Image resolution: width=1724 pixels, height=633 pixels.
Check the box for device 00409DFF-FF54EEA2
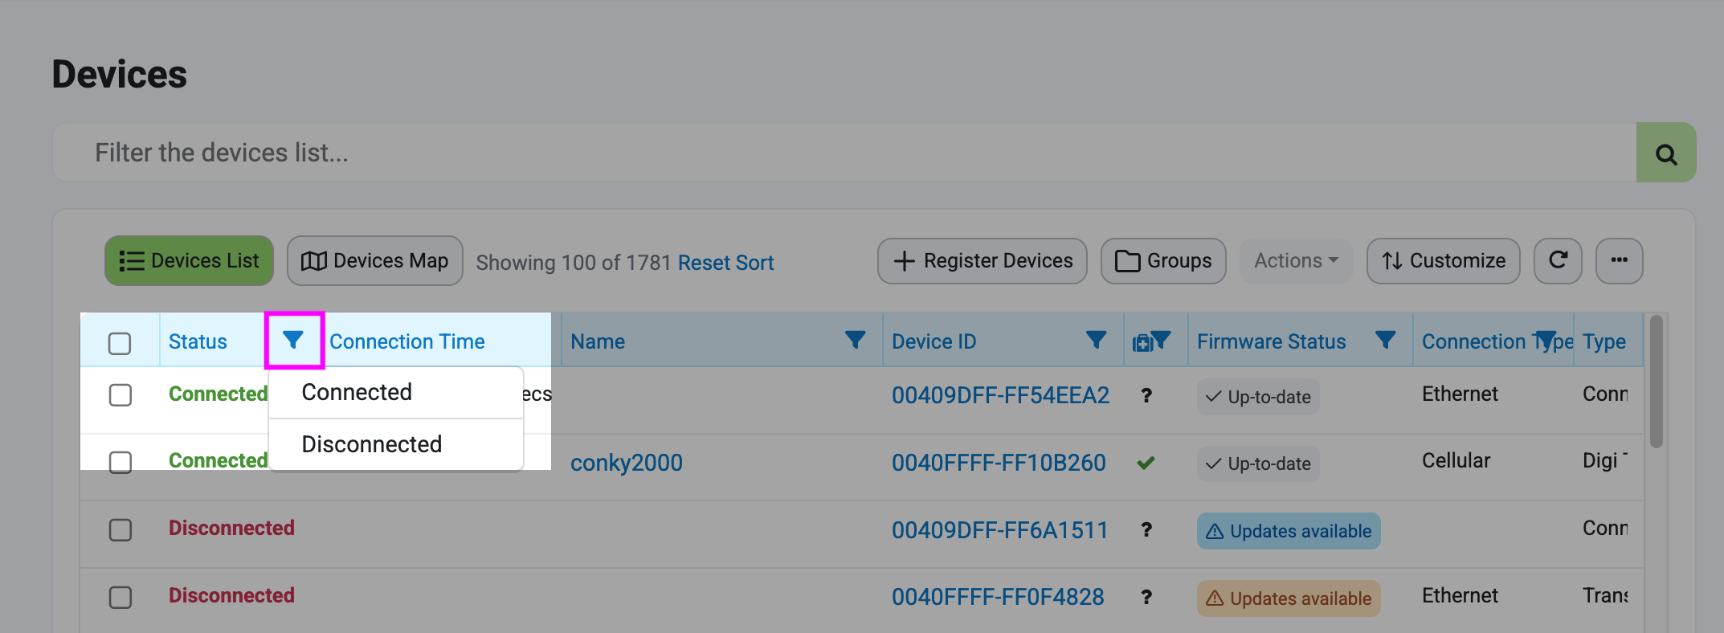pyautogui.click(x=120, y=395)
